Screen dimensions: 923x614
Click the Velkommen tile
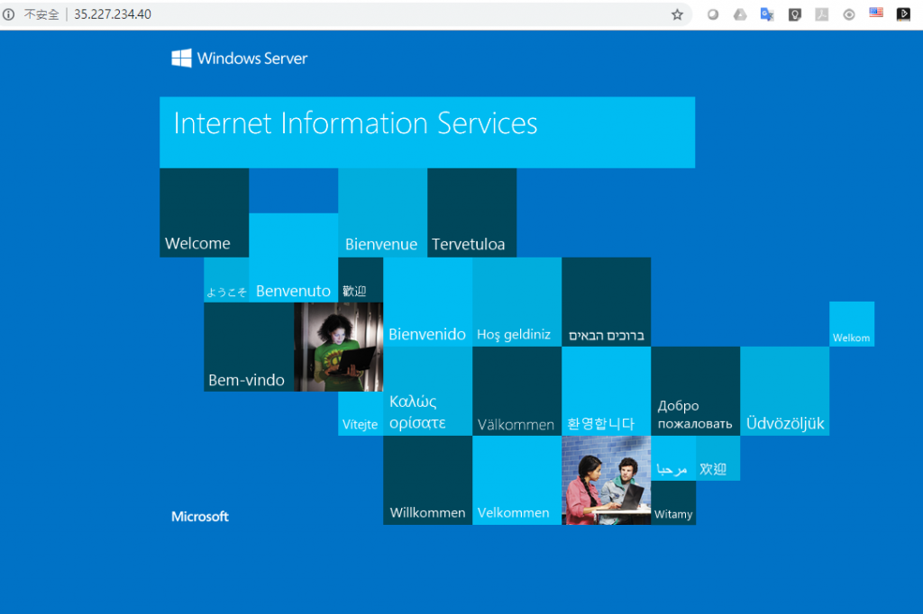[x=516, y=481]
